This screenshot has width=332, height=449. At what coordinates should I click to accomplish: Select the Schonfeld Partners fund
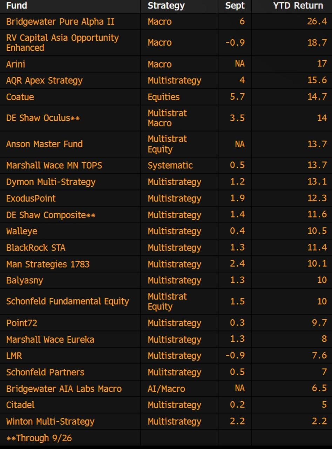45,373
